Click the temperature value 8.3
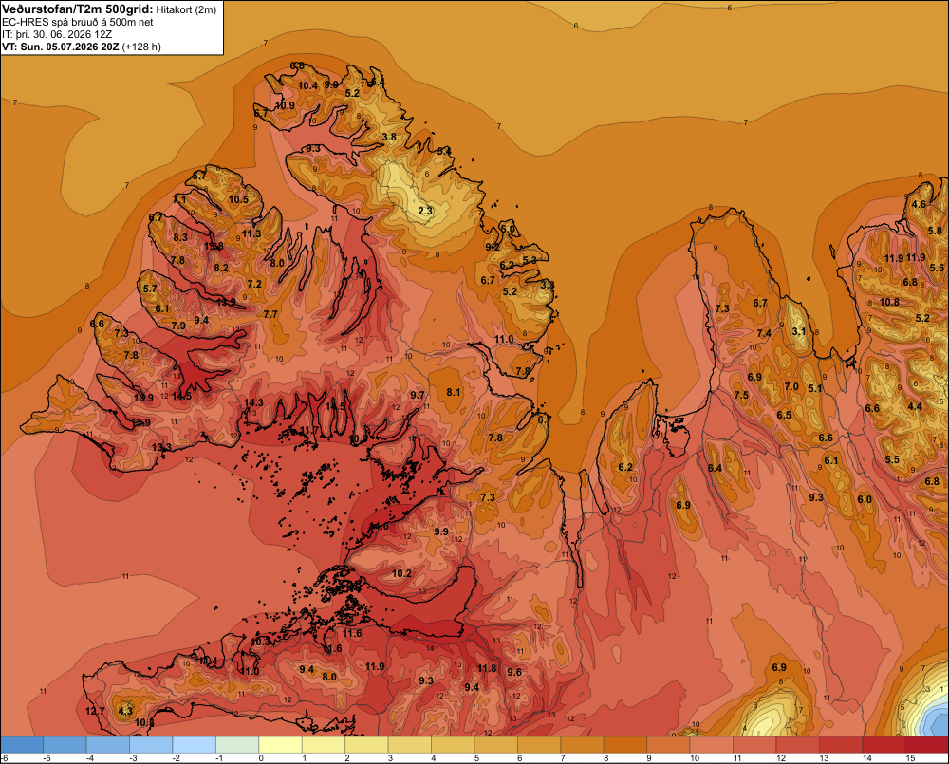The height and width of the screenshot is (764, 949). tap(180, 237)
